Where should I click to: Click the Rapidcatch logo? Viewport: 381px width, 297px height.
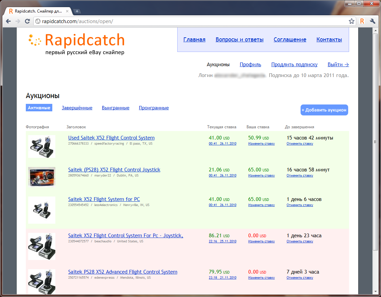[x=76, y=44]
